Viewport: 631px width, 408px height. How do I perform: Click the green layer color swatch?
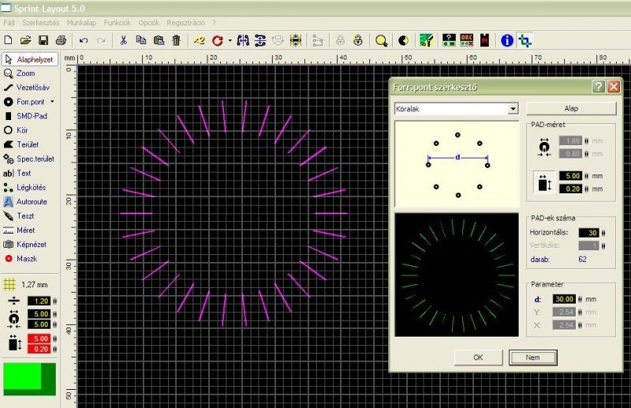click(29, 379)
